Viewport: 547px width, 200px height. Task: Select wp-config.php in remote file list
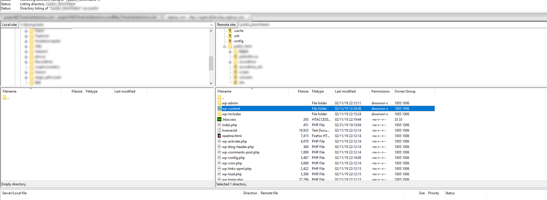(233, 157)
